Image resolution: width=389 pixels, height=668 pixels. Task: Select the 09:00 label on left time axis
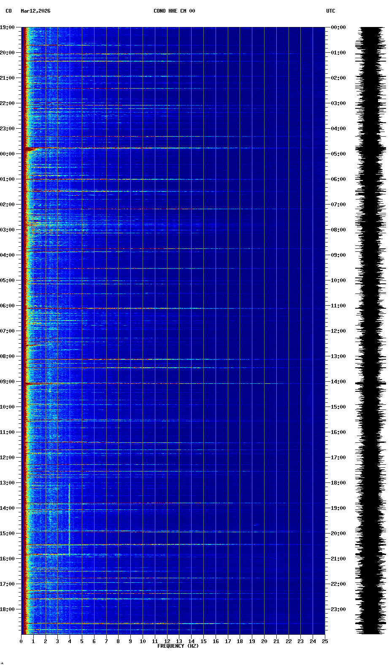[x=8, y=382]
